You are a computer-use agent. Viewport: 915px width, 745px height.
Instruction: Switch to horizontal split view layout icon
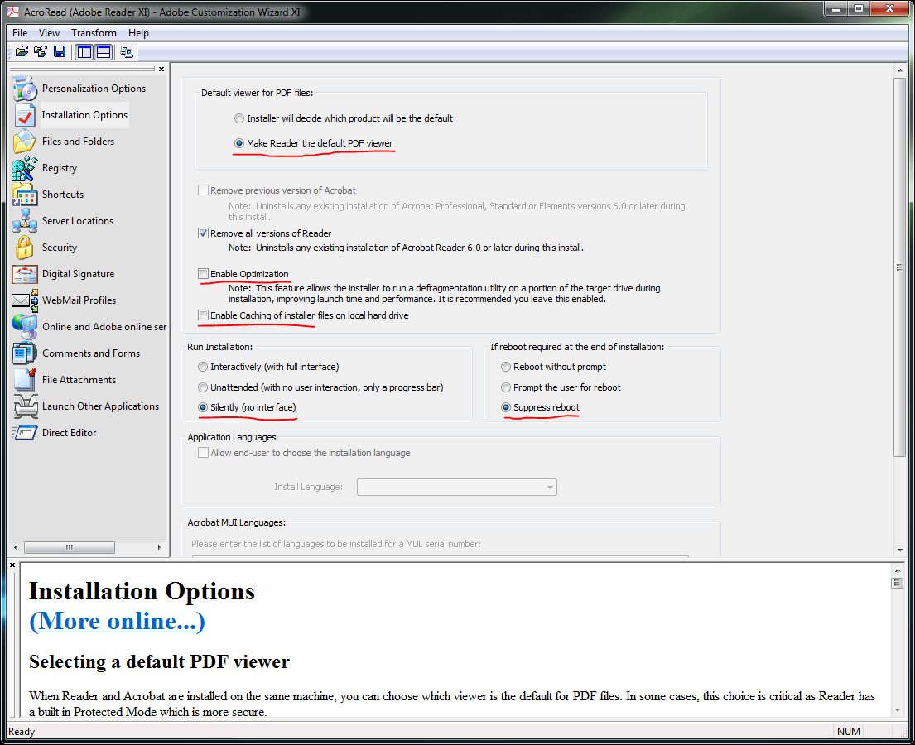tap(103, 50)
